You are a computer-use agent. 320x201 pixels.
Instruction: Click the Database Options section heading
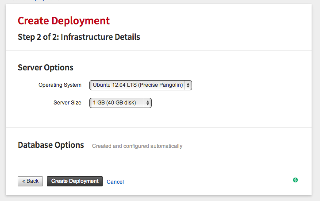click(x=51, y=145)
